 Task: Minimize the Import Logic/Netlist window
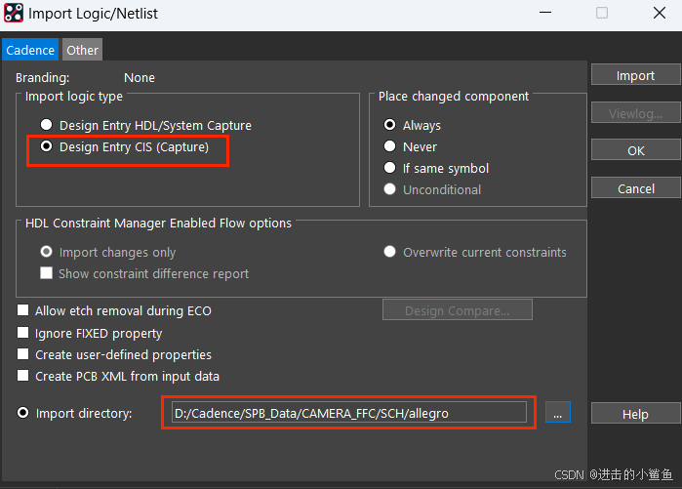click(545, 13)
